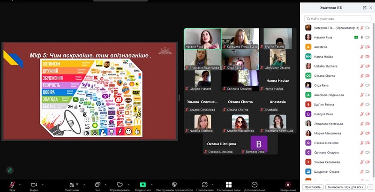The image size is (375, 192).
Task: Click the Найти участника search field
Action: point(337,19)
